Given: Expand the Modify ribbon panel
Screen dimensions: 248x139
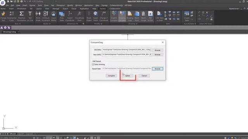Looking at the screenshot, I should 98,24.
